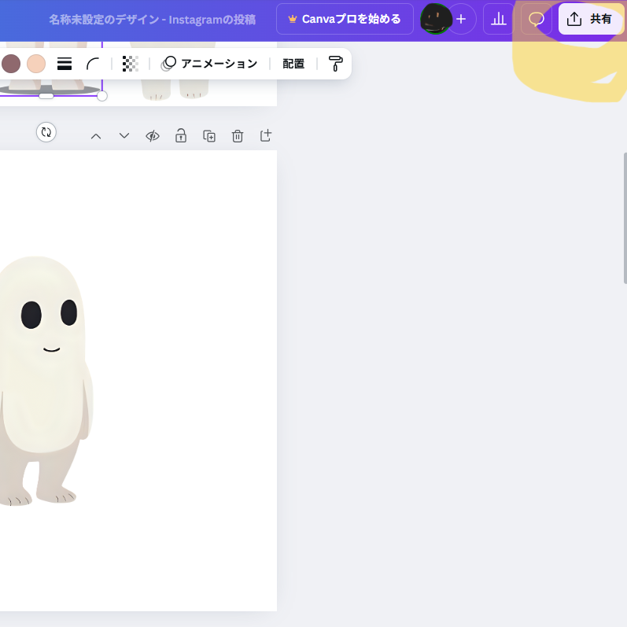Screen dimensions: 627x627
Task: Move page up with the up chevron
Action: coord(96,136)
